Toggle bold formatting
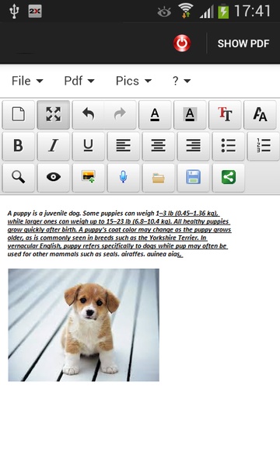The width and height of the screenshot is (280, 466). point(19,146)
